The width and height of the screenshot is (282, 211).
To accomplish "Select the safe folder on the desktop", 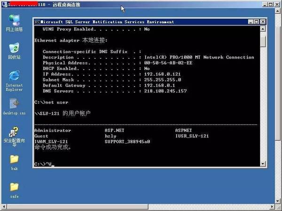I will coord(14,190).
